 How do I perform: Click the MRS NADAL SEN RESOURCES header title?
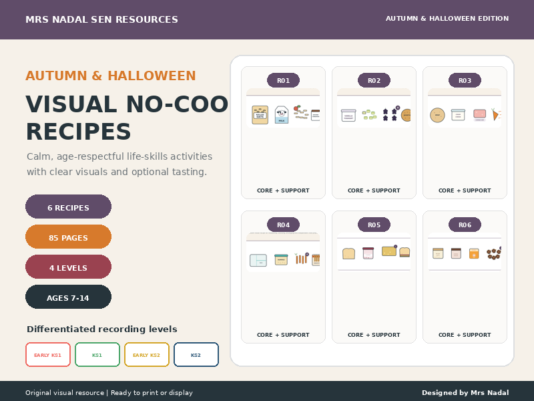(x=102, y=19)
